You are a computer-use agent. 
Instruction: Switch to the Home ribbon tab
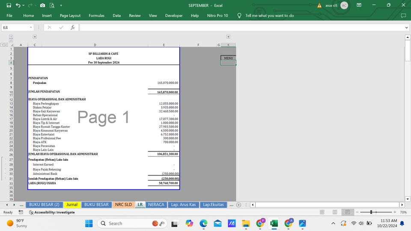(x=29, y=15)
